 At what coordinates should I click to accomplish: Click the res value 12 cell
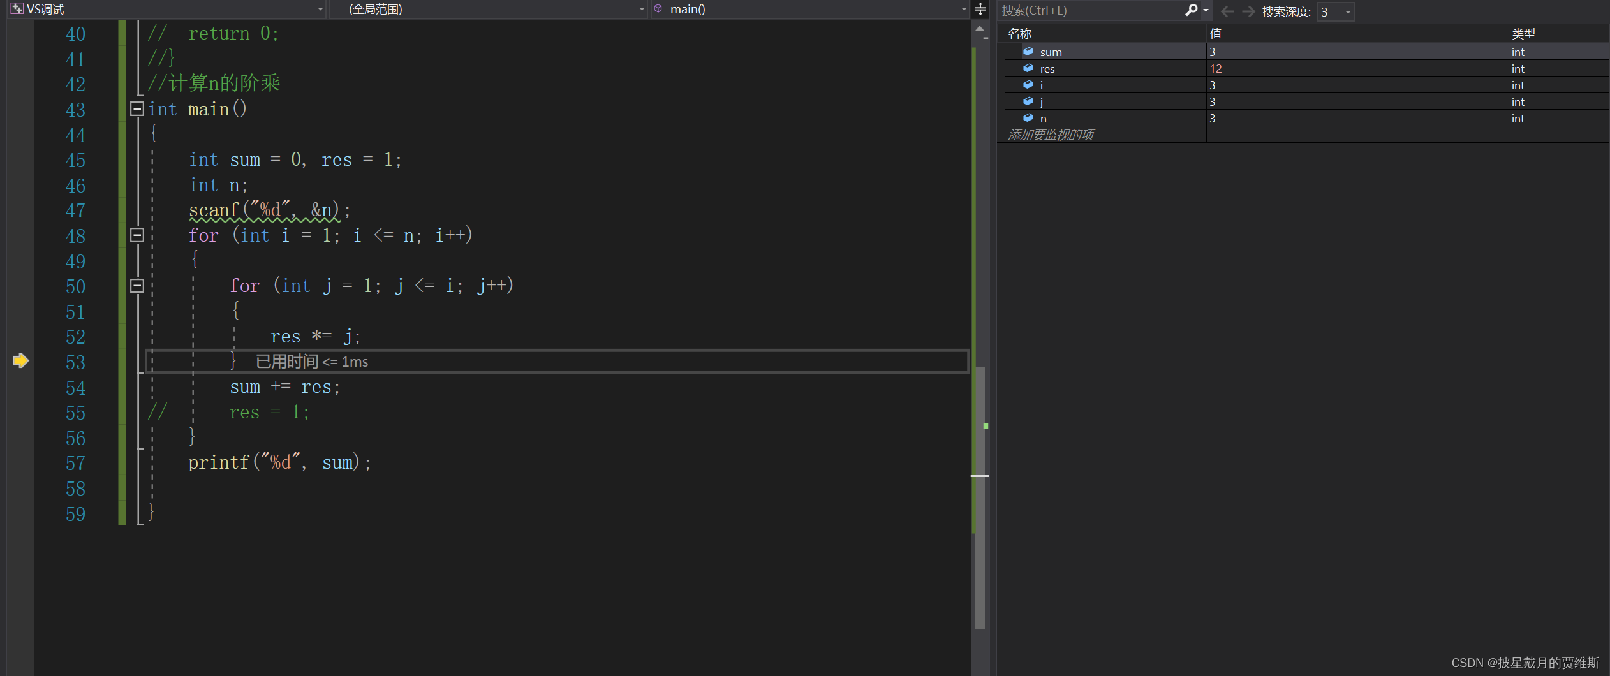(1357, 68)
